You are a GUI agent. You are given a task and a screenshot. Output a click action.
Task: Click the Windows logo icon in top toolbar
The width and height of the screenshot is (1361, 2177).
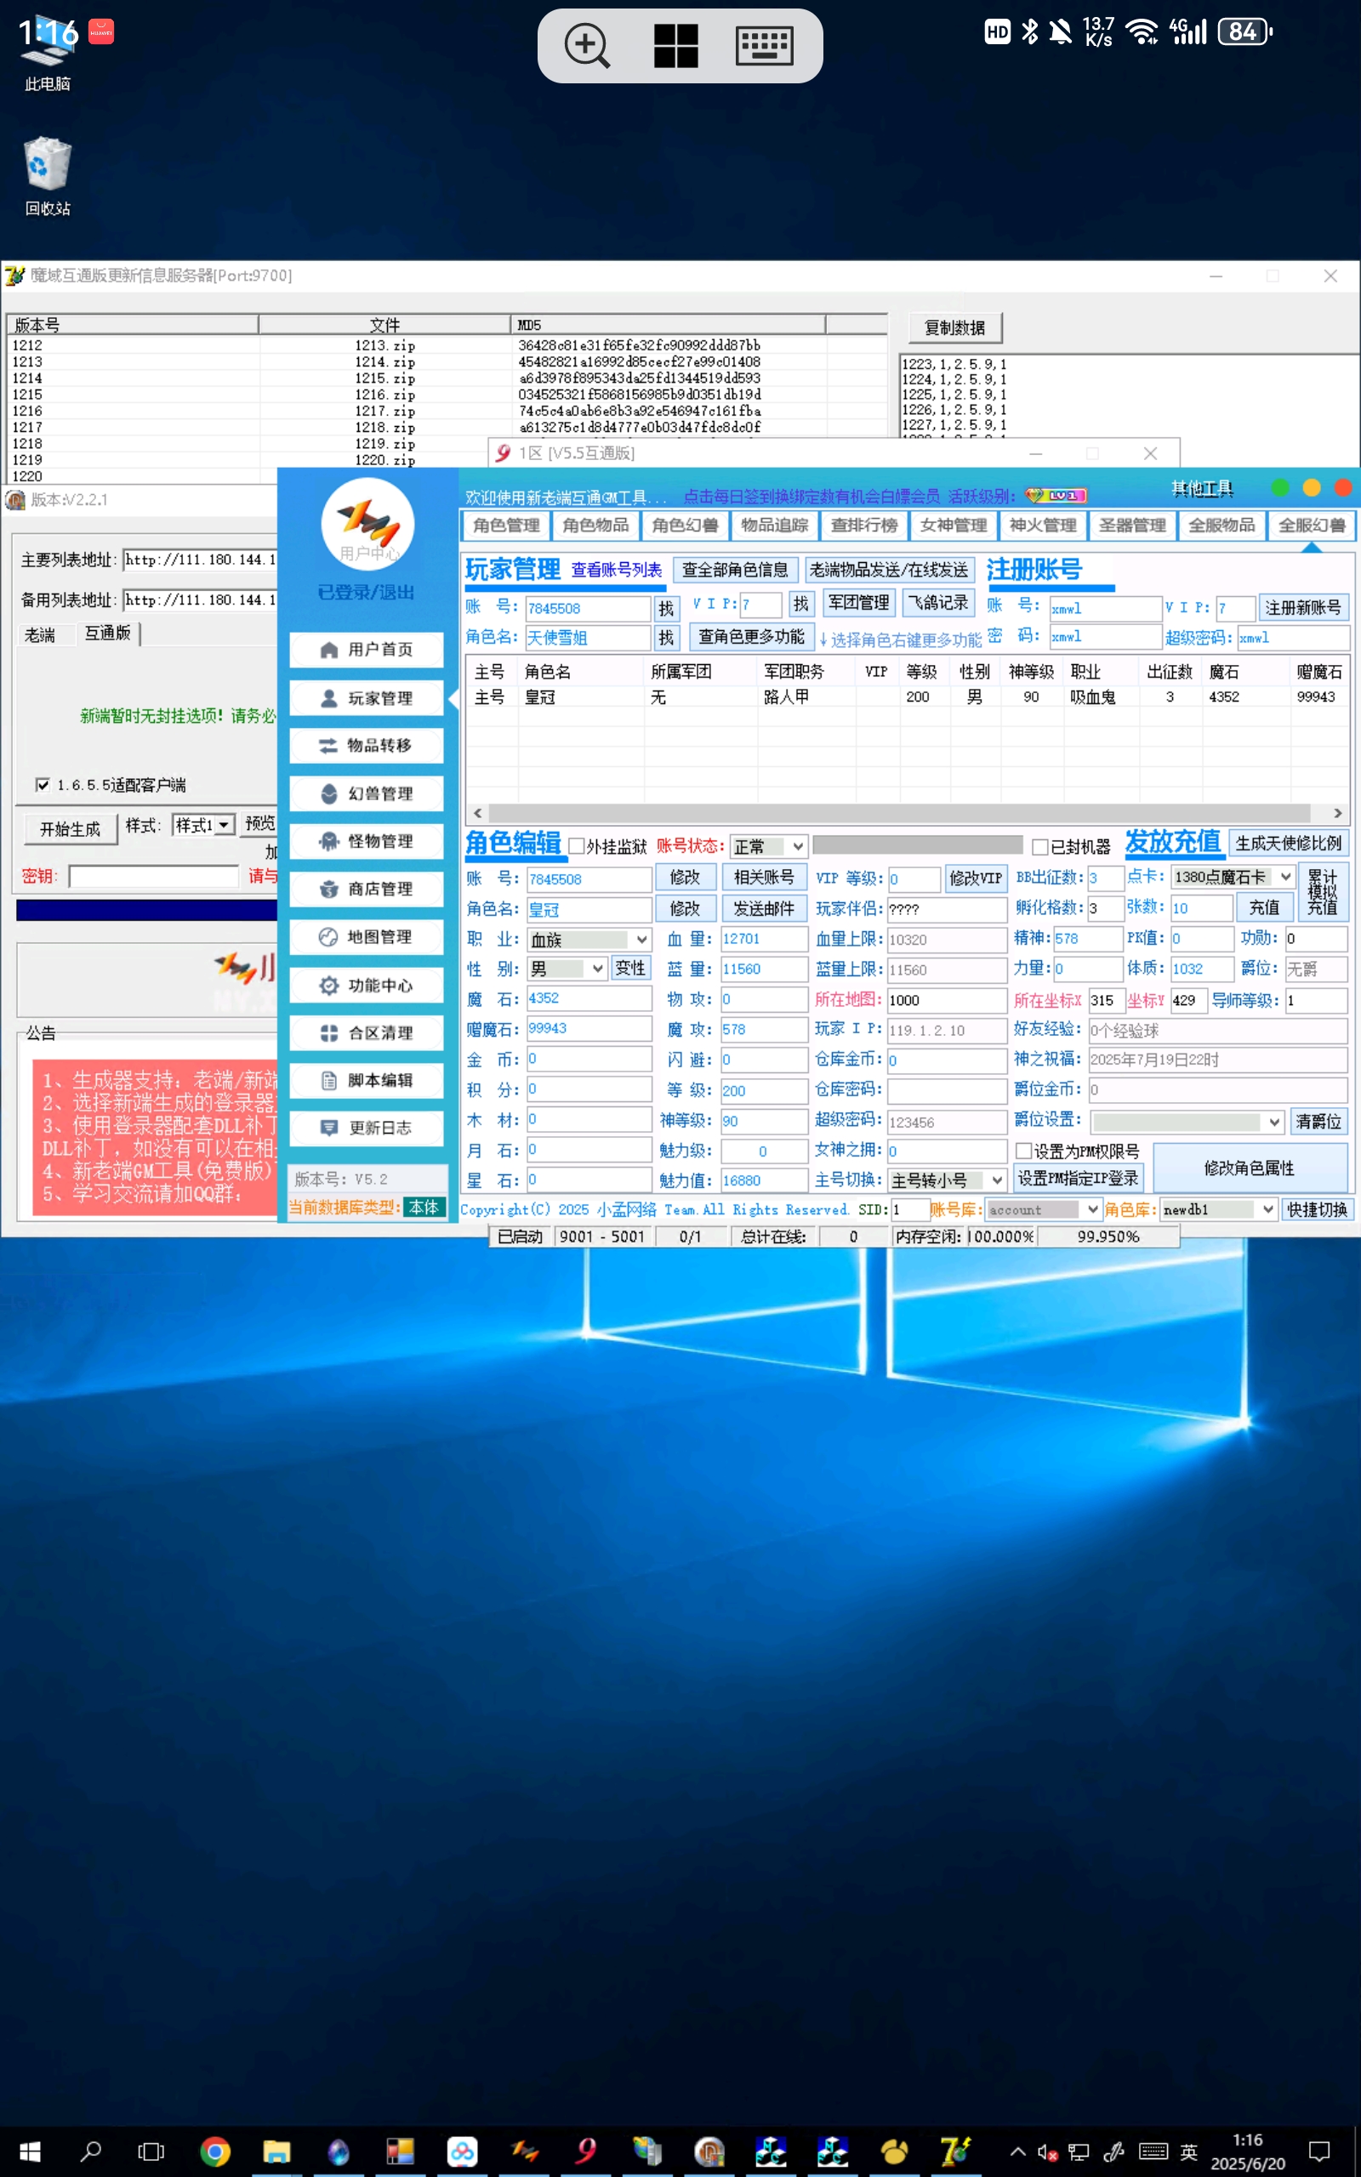[x=675, y=45]
